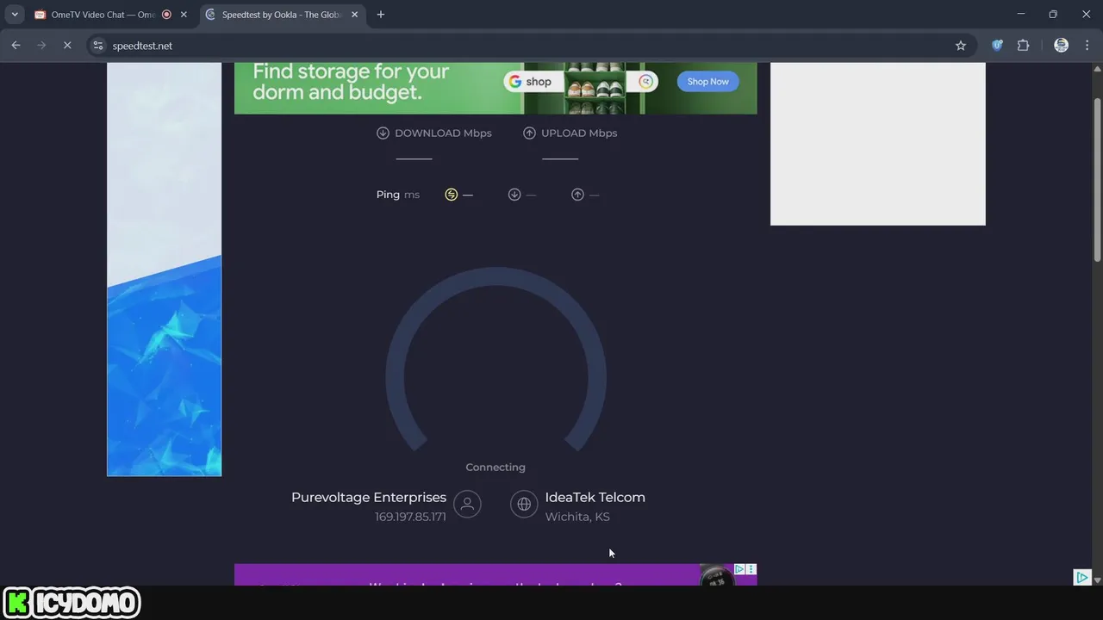The height and width of the screenshot is (620, 1103).
Task: Click the globe server icon
Action: point(524,505)
